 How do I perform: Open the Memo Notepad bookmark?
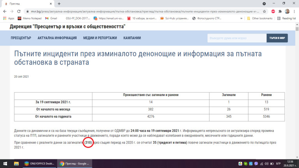(x=30, y=18)
